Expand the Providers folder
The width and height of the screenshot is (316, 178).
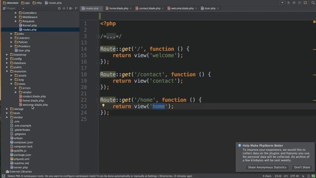pyautogui.click(x=11, y=46)
